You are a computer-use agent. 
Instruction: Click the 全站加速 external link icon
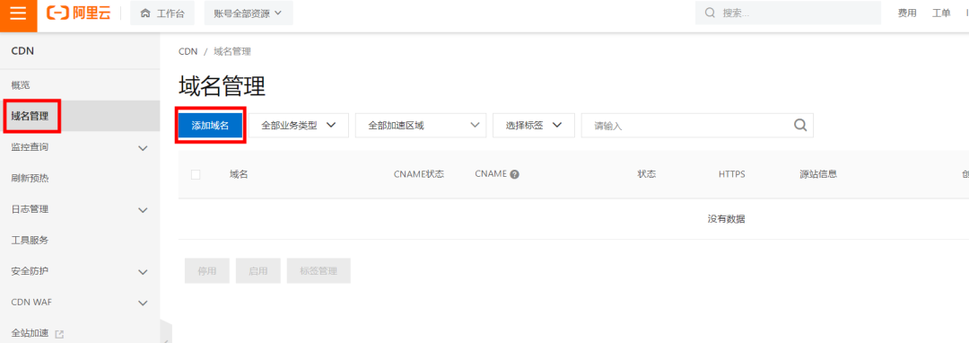pyautogui.click(x=59, y=334)
